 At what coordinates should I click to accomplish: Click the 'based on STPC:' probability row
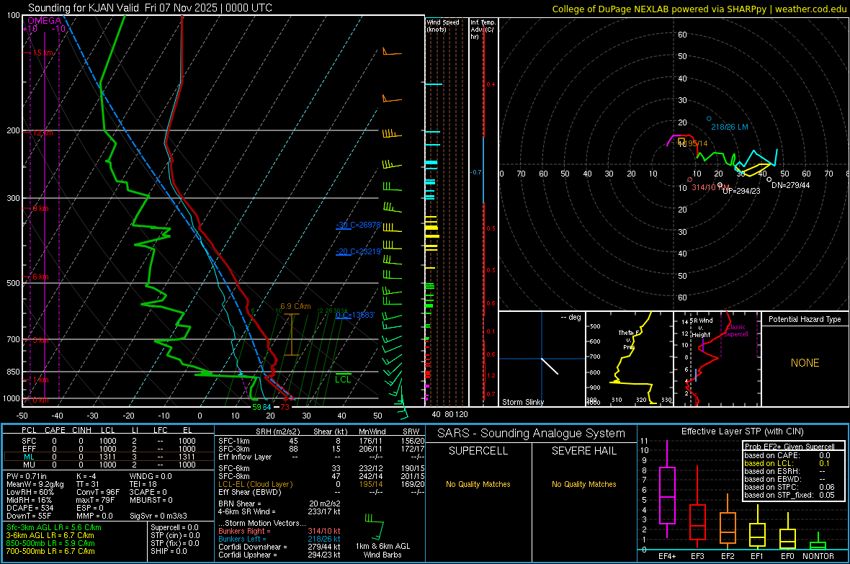(789, 487)
